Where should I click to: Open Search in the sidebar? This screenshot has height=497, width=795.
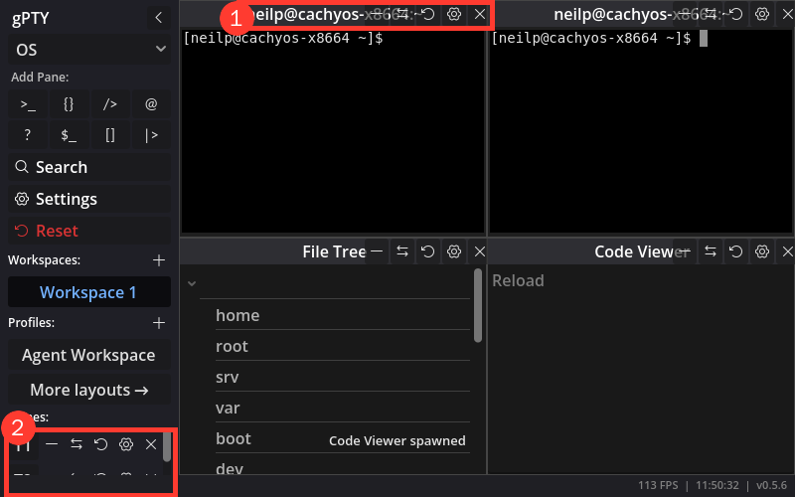[89, 167]
